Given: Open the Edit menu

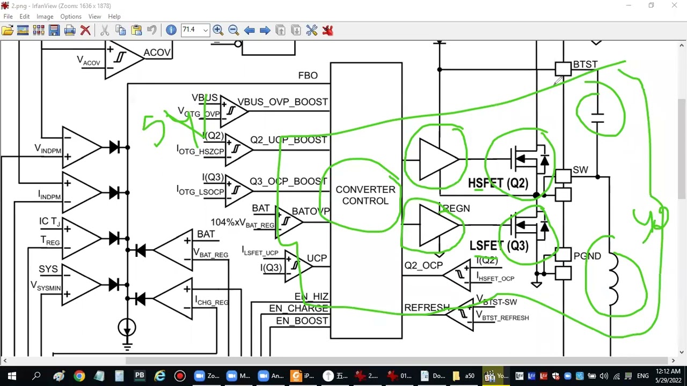Looking at the screenshot, I should point(25,17).
